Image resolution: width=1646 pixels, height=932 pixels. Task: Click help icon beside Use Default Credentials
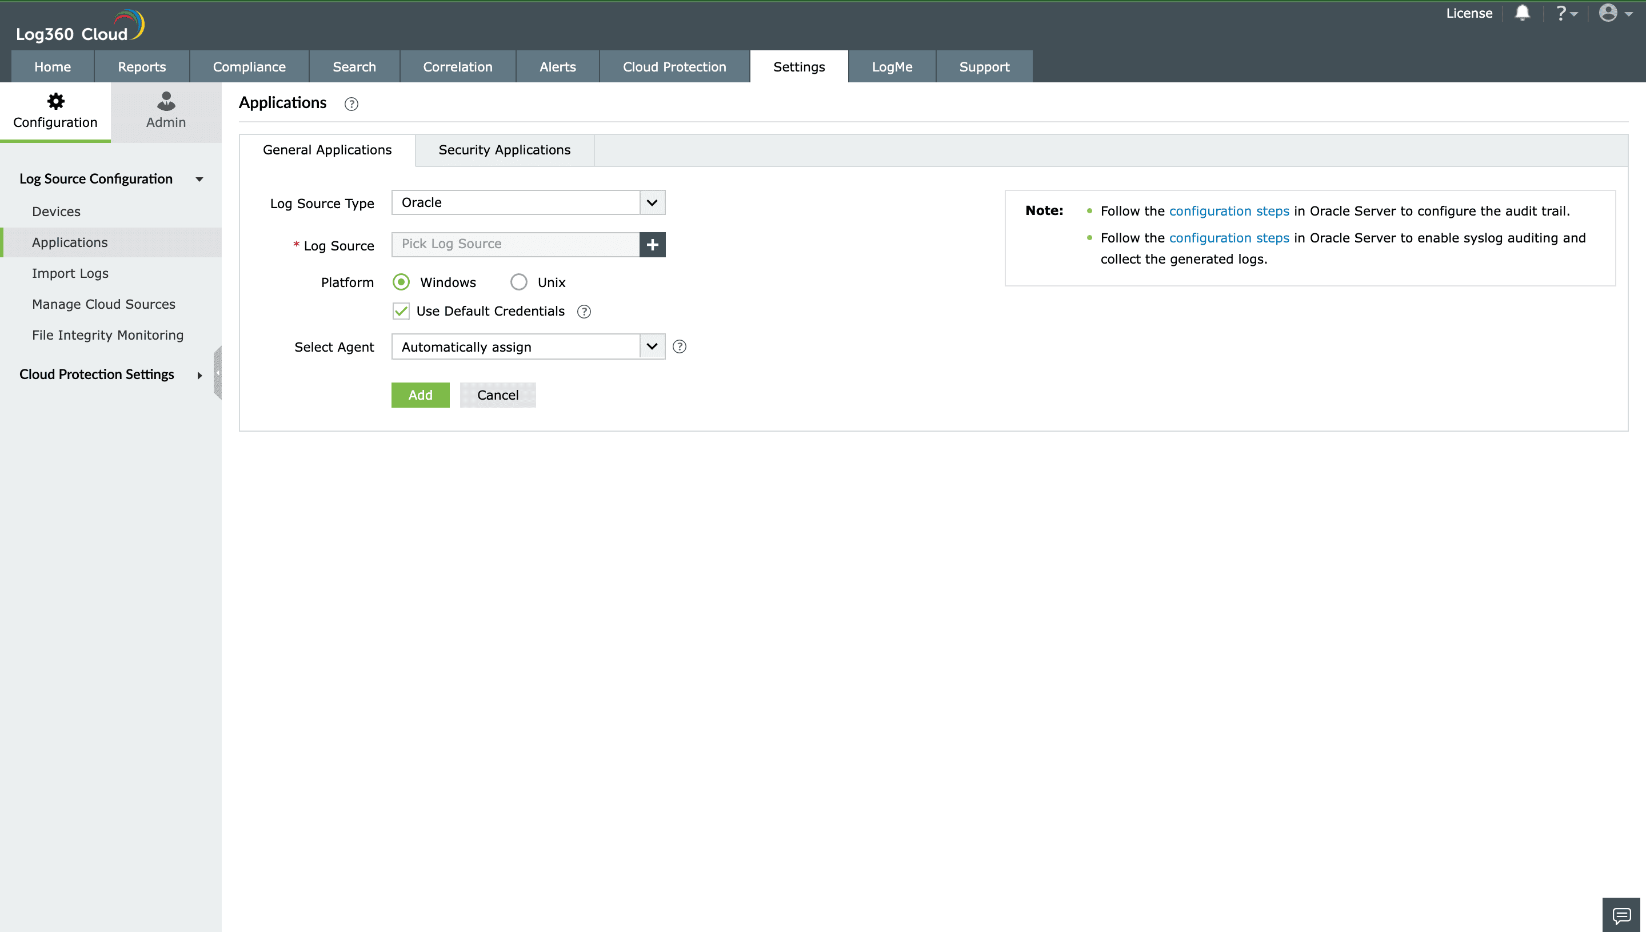click(x=584, y=312)
